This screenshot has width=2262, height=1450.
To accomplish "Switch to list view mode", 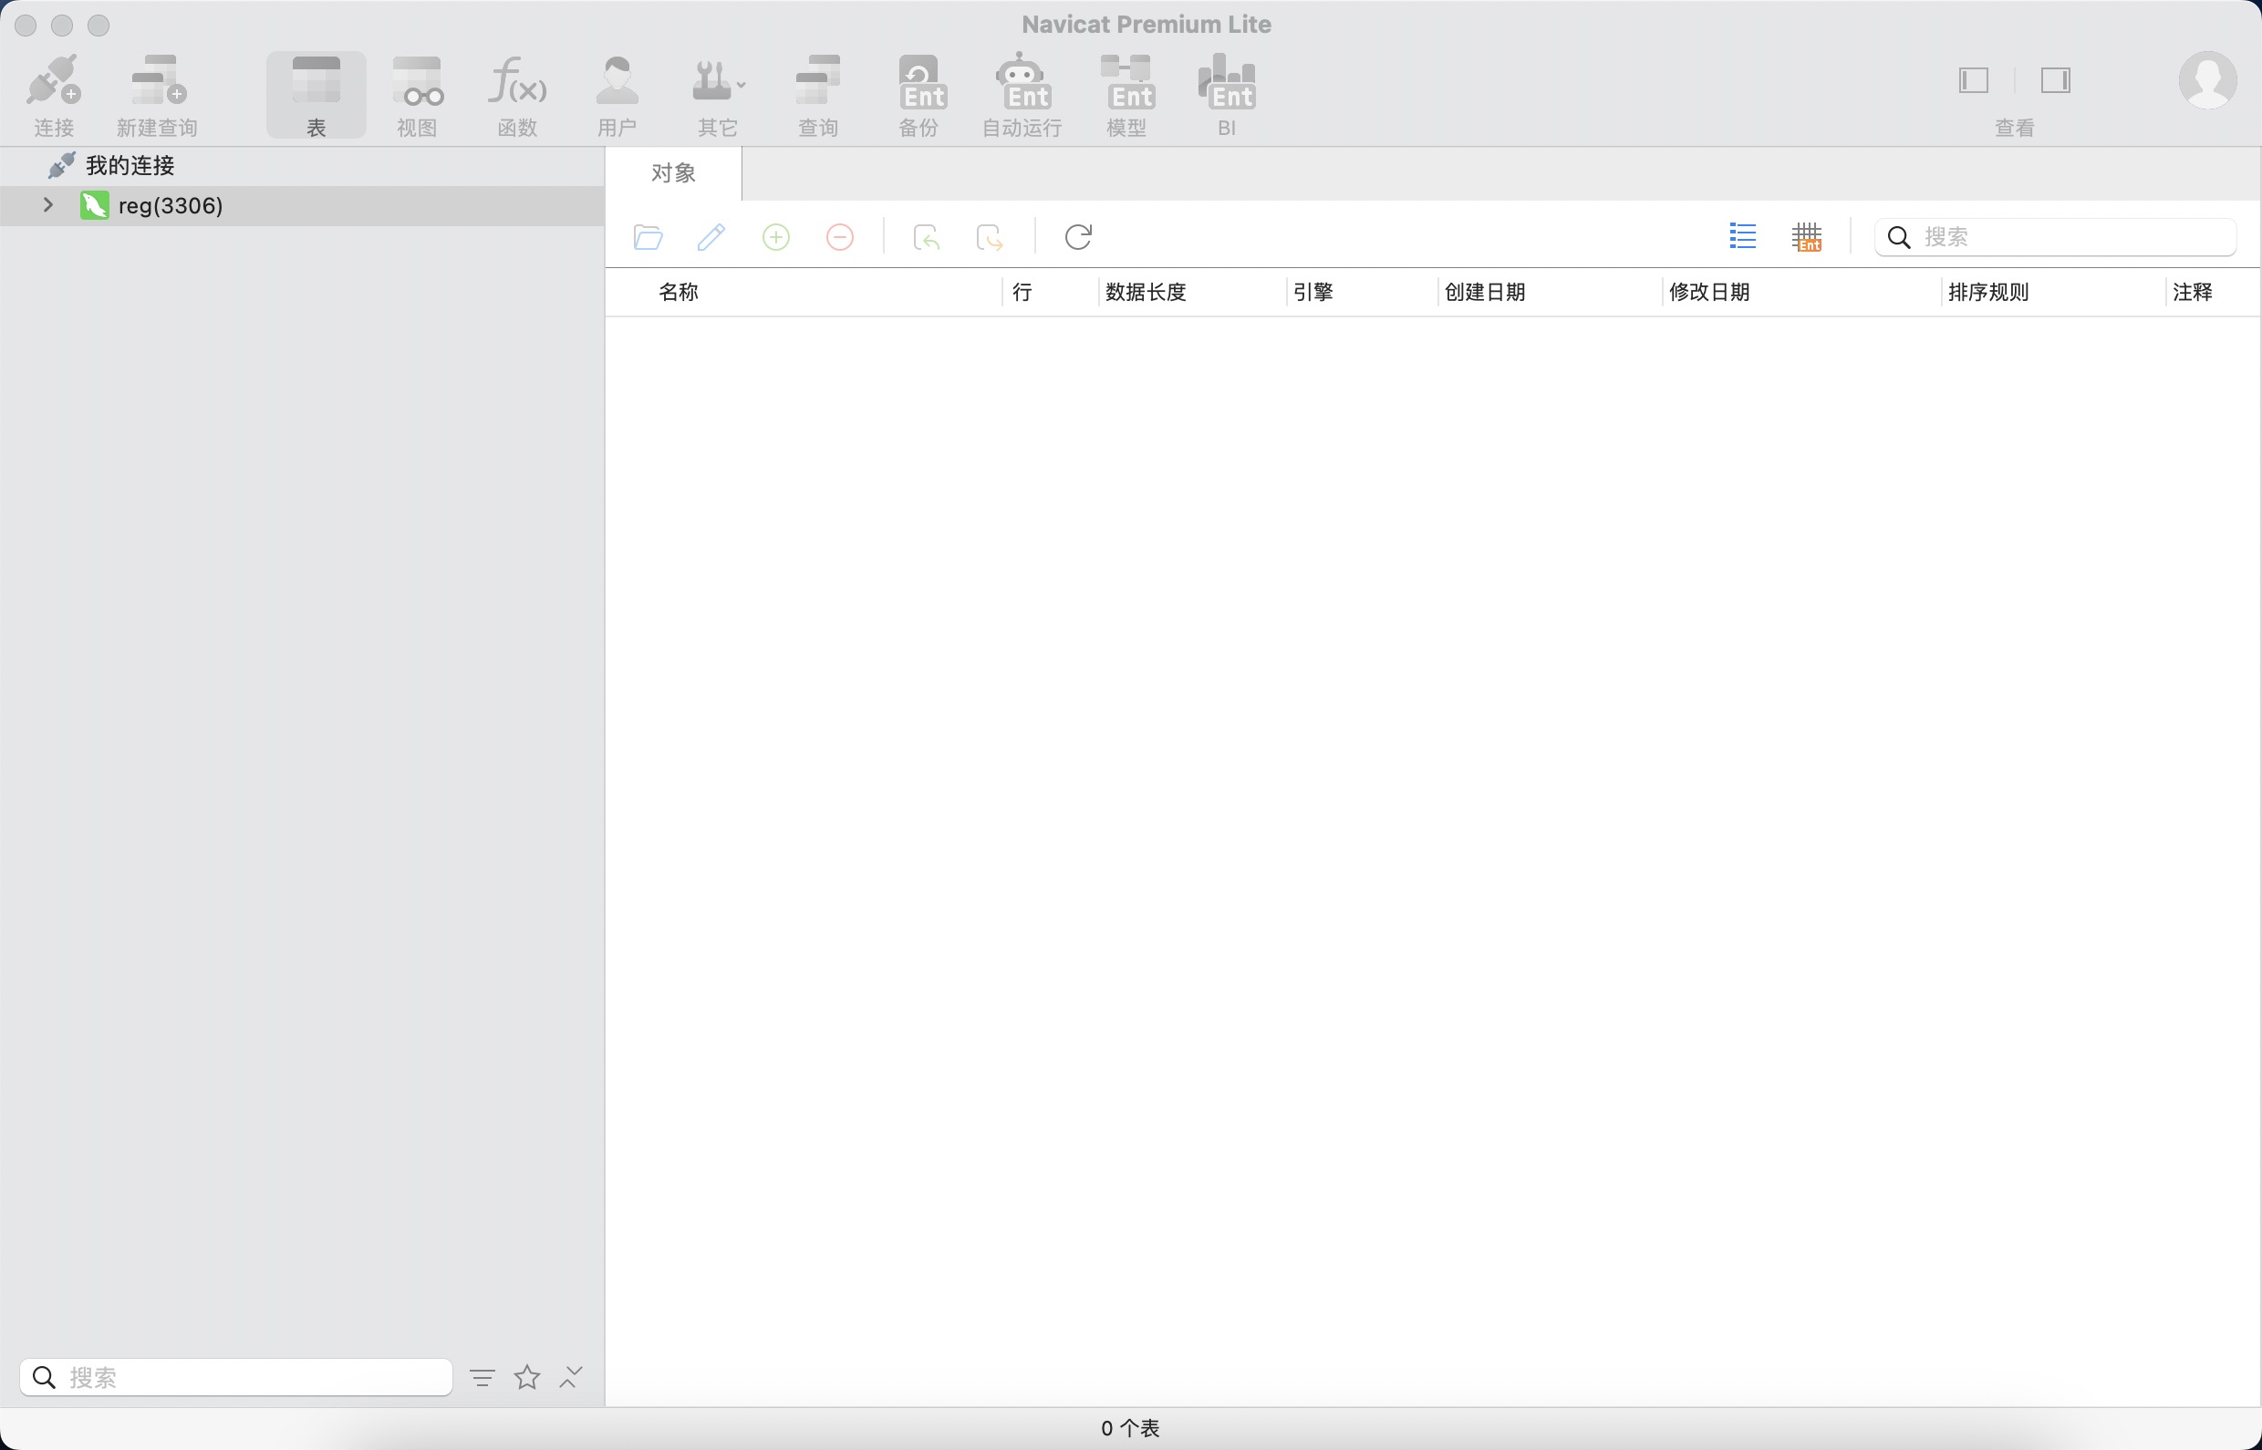I will 1742,236.
